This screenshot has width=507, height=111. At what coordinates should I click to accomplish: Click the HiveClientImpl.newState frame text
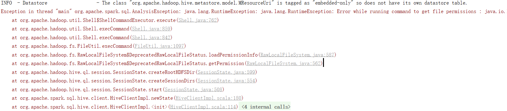[x=141, y=98]
